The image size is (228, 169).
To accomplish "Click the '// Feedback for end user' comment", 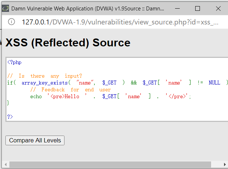I will tap(71, 90).
